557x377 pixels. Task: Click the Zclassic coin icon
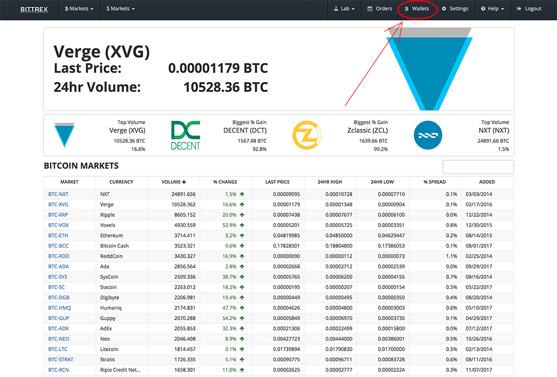tap(307, 135)
